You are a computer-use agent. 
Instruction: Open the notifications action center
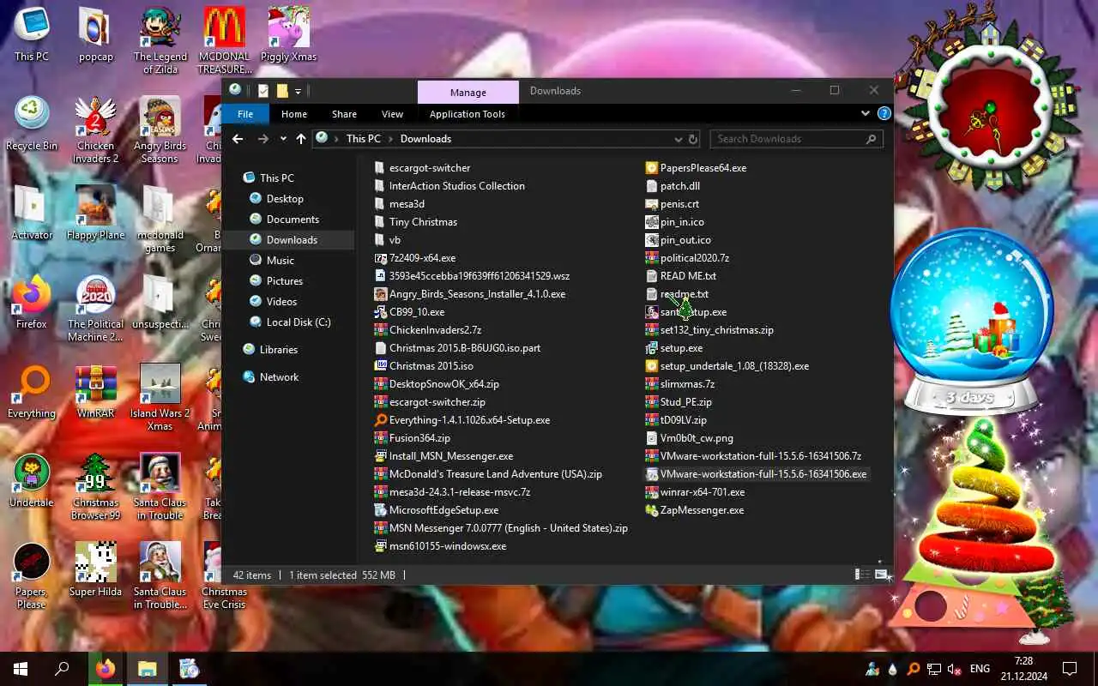[x=1070, y=669]
